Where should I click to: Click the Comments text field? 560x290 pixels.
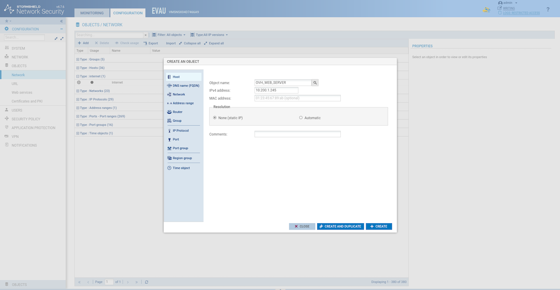(x=297, y=134)
